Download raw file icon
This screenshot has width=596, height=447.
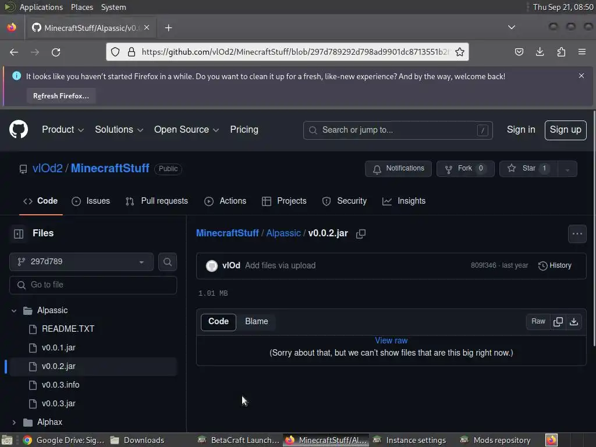[574, 321]
